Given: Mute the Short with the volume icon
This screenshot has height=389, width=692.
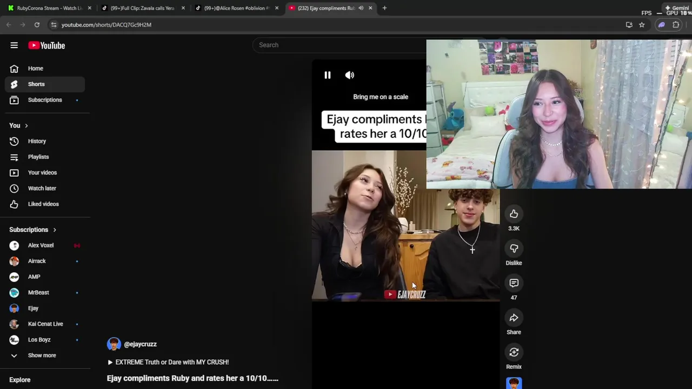Looking at the screenshot, I should coord(350,75).
